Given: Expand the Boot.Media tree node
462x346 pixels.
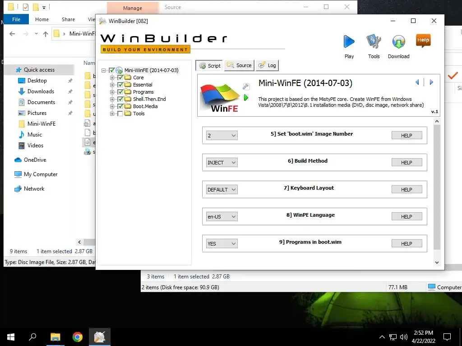Looking at the screenshot, I should [112, 106].
